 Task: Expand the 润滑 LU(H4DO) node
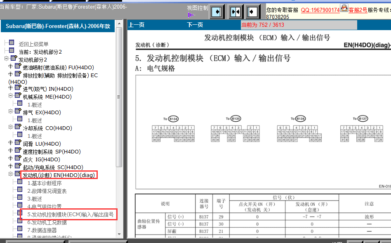[10, 142]
